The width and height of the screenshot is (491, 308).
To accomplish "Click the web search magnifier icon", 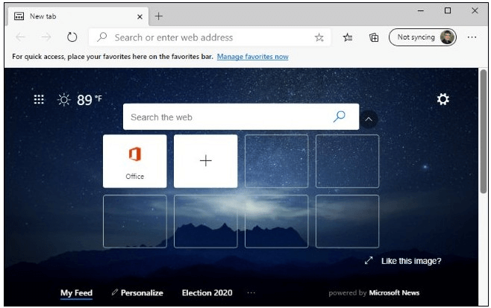I will 340,116.
